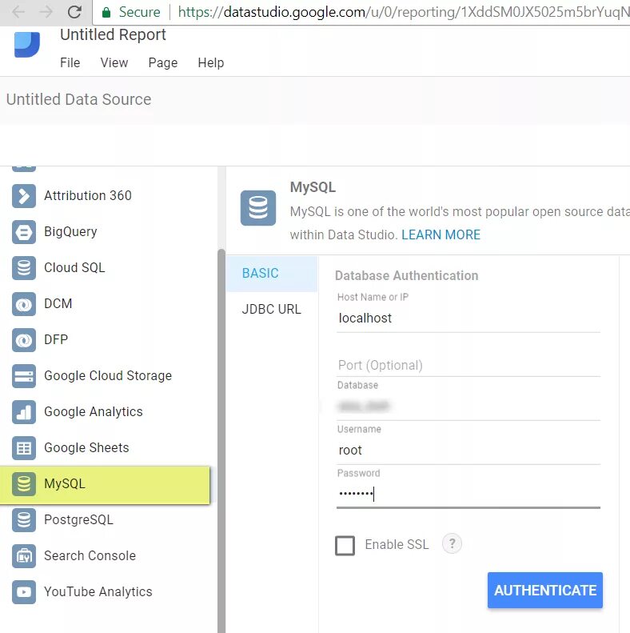Select the Search Console label
Screen dimensions: 630x633
point(90,556)
